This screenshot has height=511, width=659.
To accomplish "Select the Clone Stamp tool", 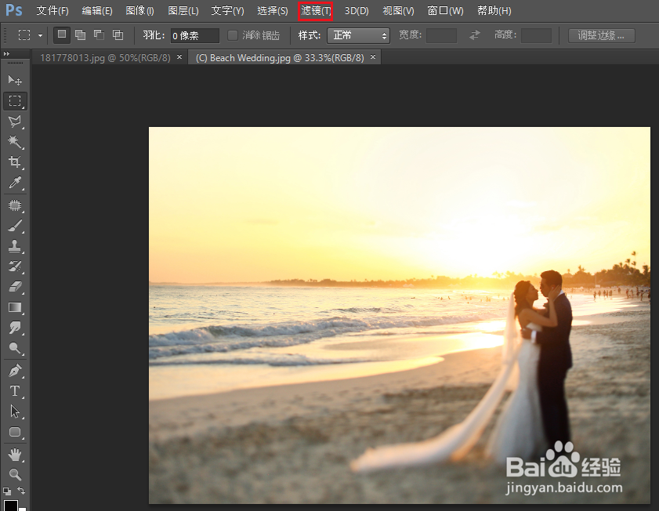I will (x=15, y=246).
